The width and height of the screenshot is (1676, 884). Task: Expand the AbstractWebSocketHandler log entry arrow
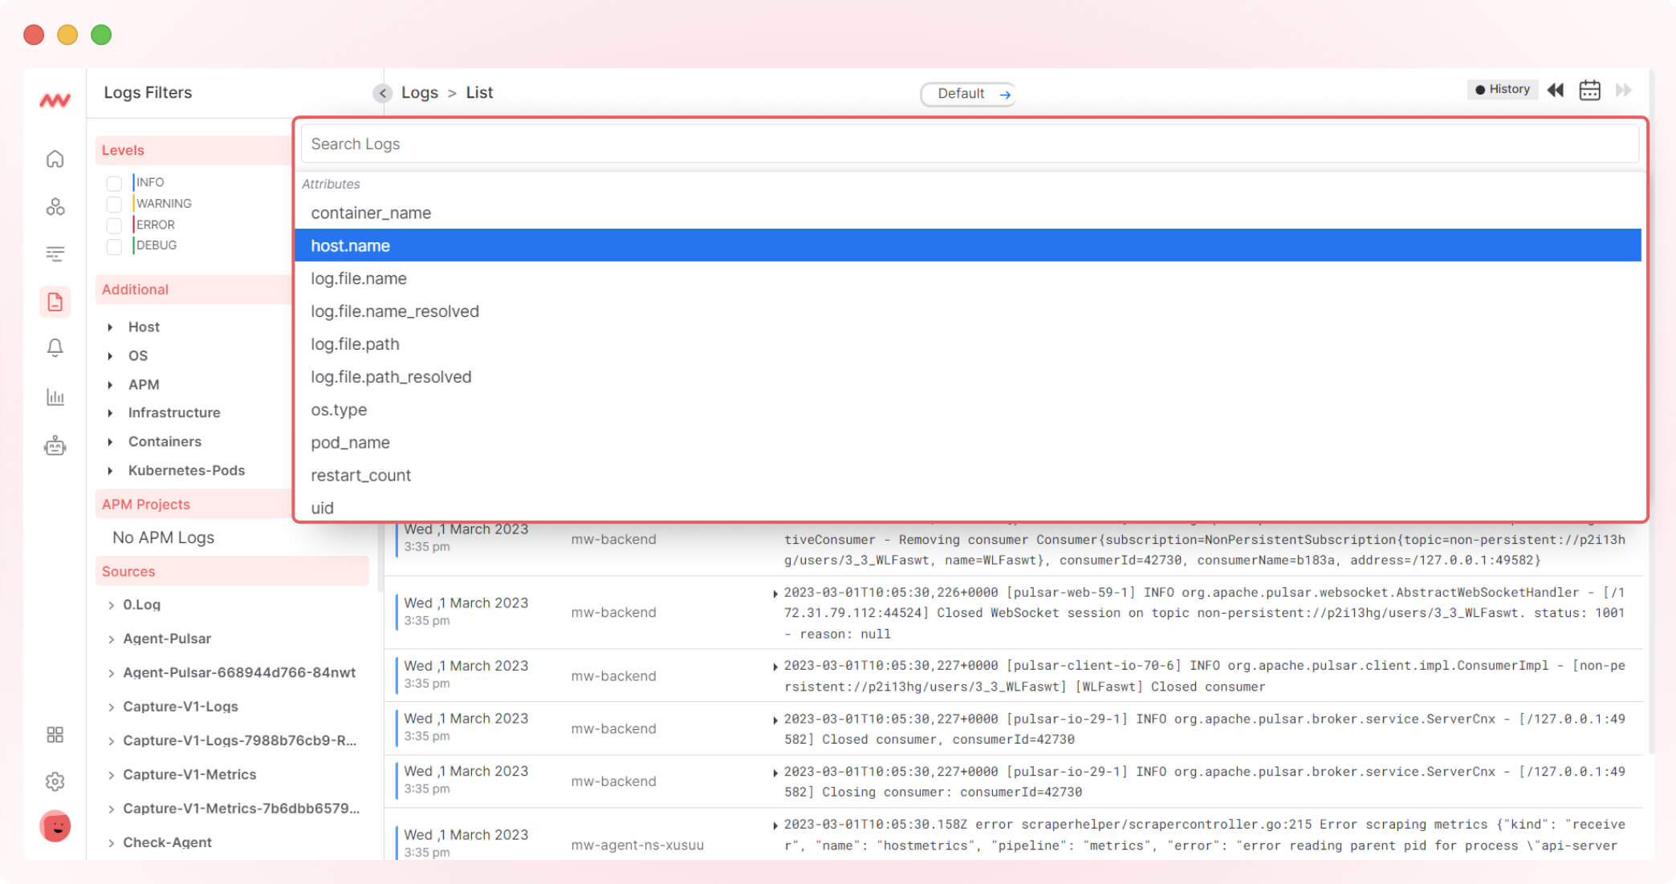tap(775, 594)
